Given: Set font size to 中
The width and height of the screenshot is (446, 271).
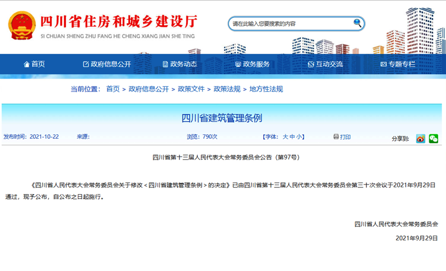Looking at the screenshot, I should [293, 137].
